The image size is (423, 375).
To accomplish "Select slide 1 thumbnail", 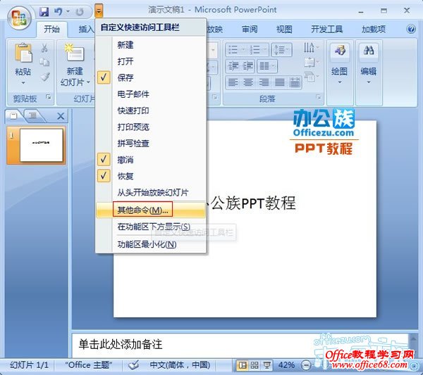I will pos(41,145).
